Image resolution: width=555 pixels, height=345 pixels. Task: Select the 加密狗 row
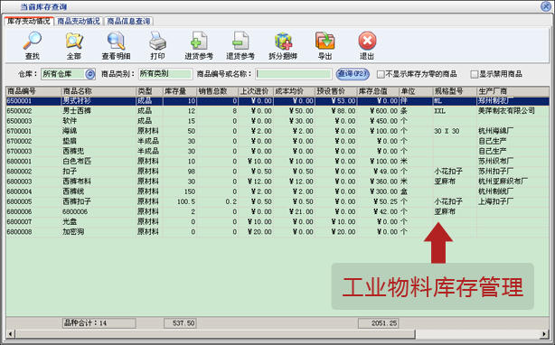(277, 232)
